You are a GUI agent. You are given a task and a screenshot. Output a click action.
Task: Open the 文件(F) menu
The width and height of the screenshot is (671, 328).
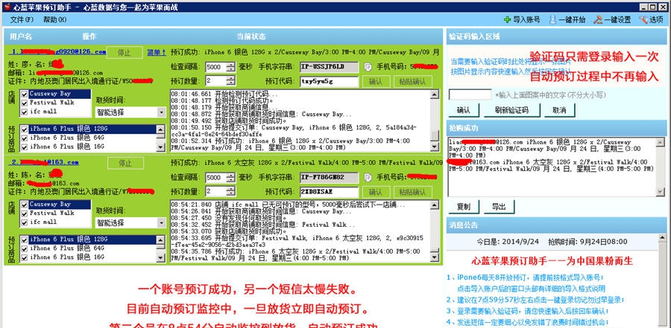tap(22, 19)
